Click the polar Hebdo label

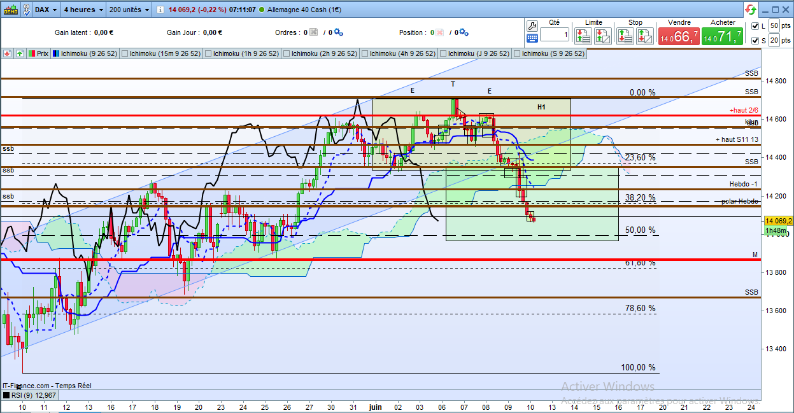pos(740,201)
